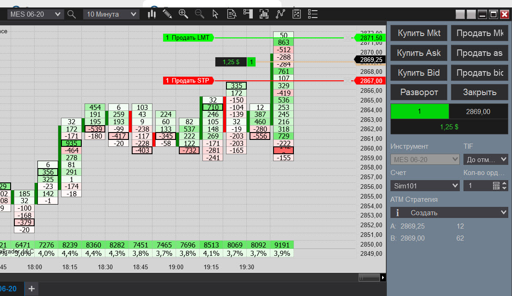Click the -732 highlighted footprint cell
Viewport: 512px width, 296px height.
click(x=189, y=151)
